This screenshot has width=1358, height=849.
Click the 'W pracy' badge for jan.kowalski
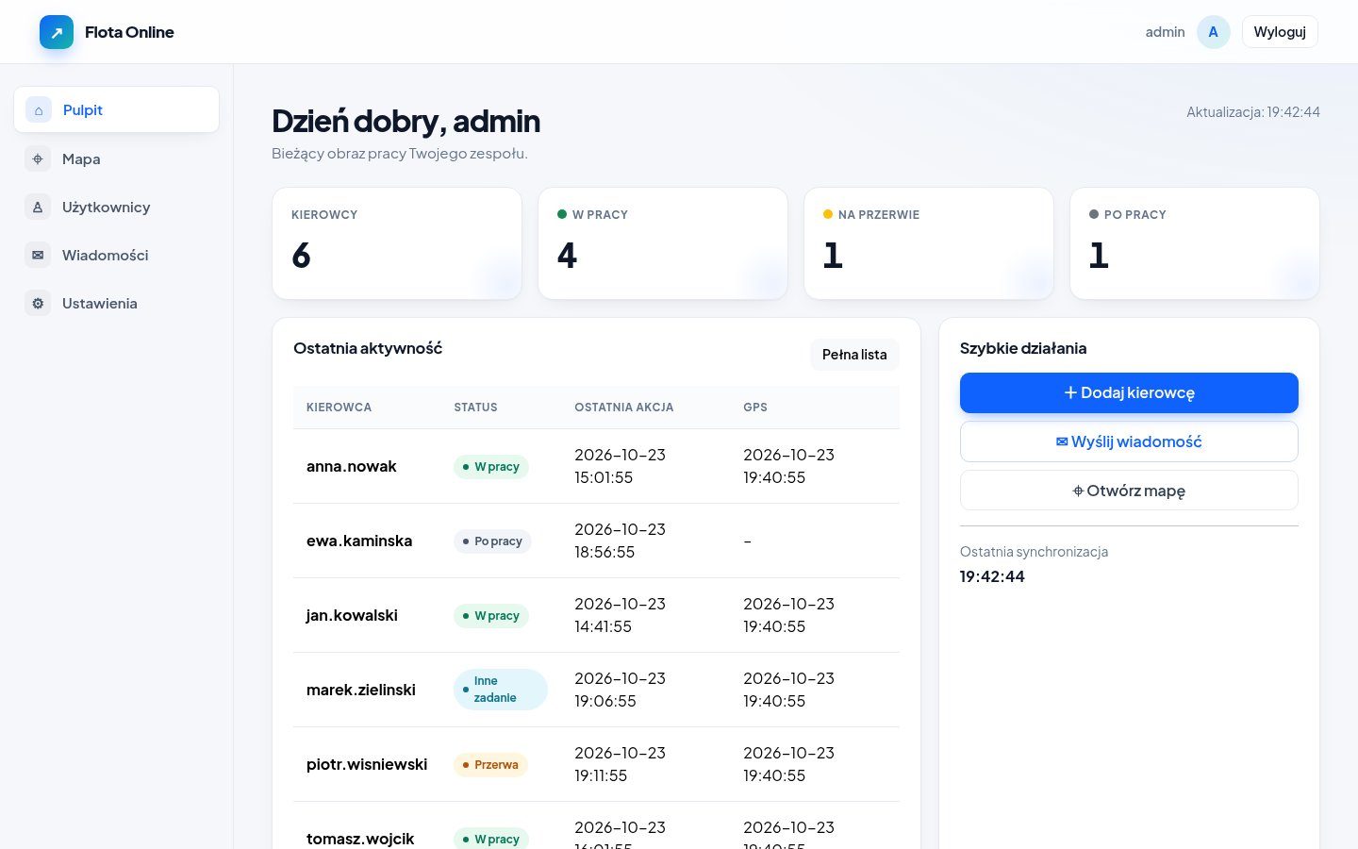point(491,616)
